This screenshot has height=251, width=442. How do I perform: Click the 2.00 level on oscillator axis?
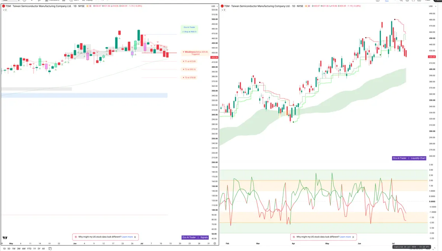431,180
